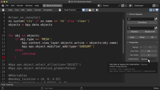
Task: Click the Replace button
Action: tap(134, 32)
